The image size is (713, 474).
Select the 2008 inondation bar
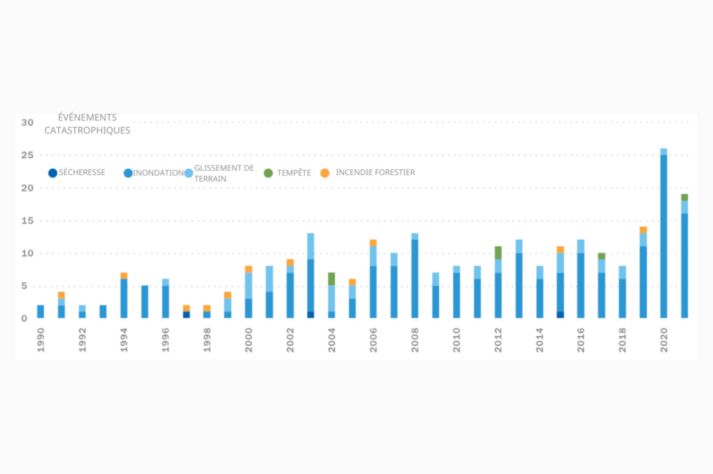coord(415,279)
